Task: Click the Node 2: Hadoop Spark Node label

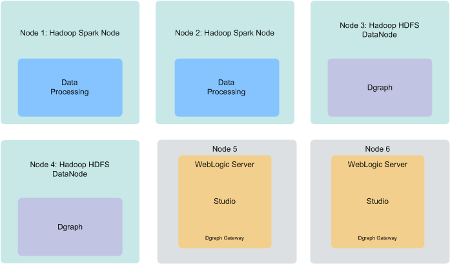Action: [x=225, y=33]
